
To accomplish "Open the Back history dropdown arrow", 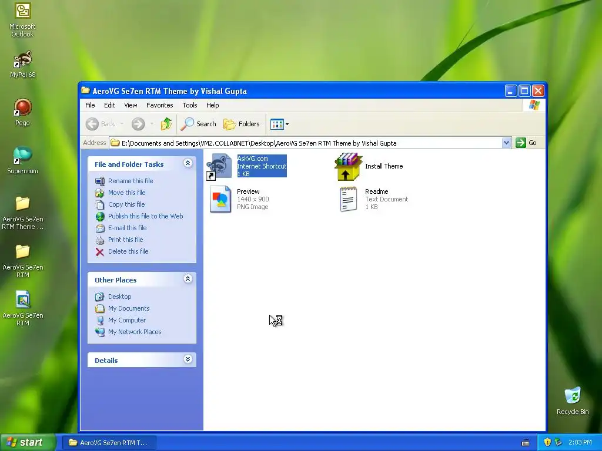I will pos(122,124).
